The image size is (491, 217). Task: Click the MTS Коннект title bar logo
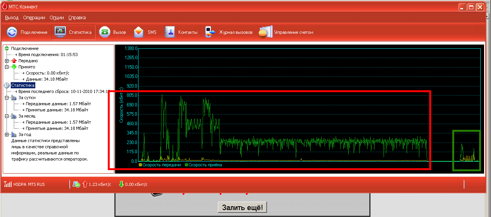click(x=5, y=7)
